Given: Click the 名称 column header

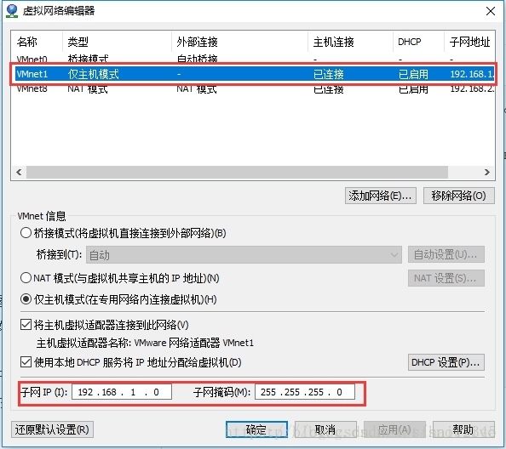Looking at the screenshot, I should click(37, 42).
